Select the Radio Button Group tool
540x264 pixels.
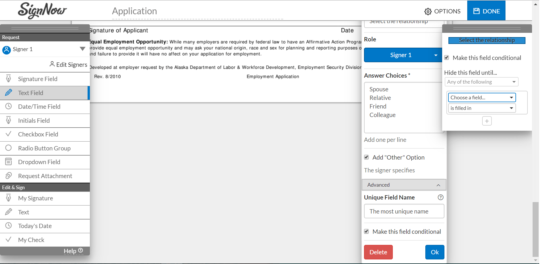click(44, 148)
